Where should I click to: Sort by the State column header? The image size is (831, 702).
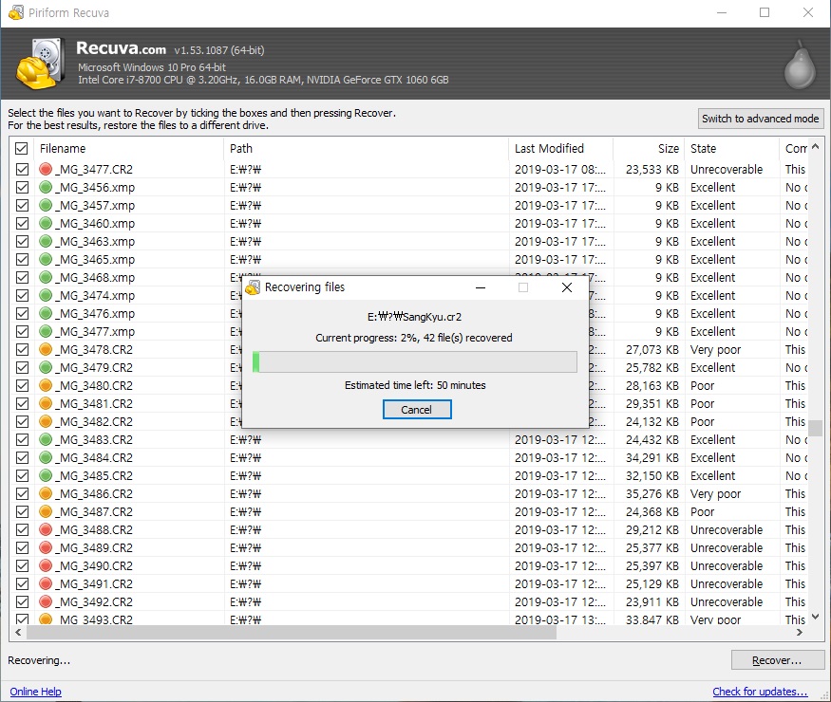coord(731,149)
